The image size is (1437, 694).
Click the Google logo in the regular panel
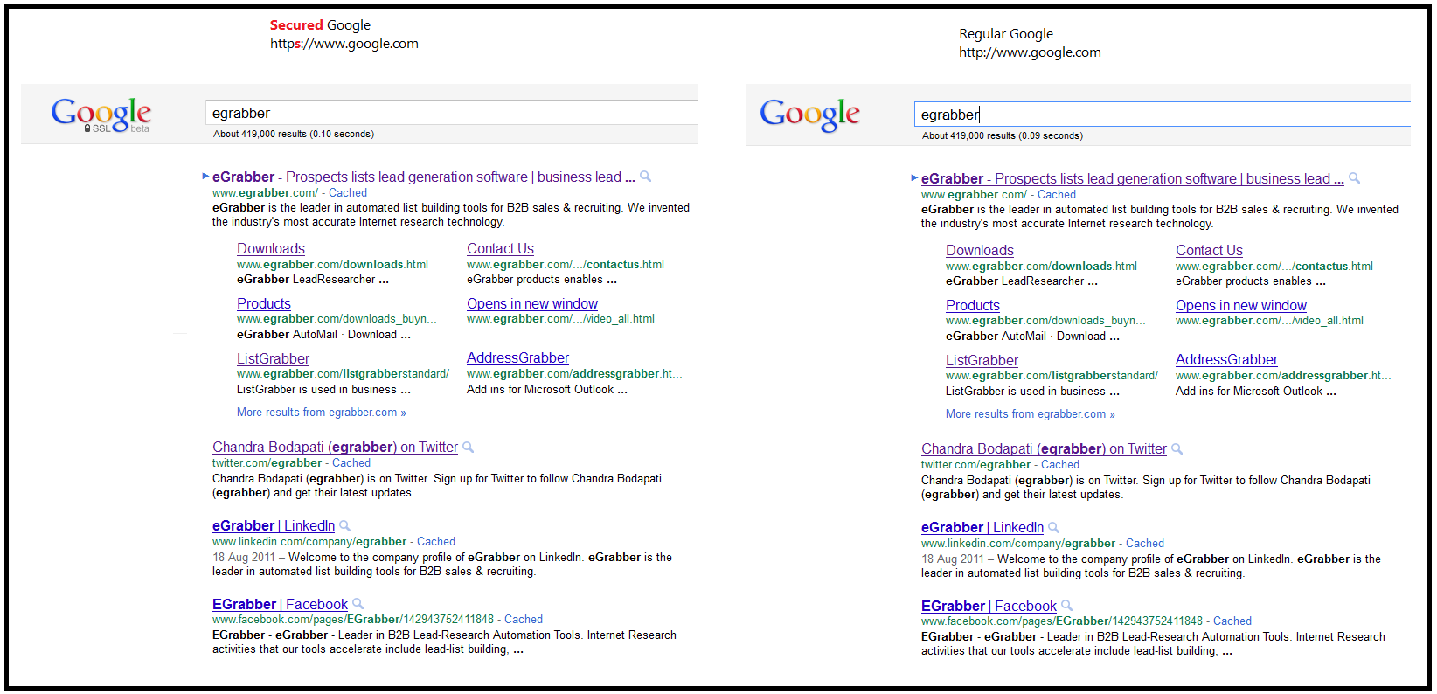pyautogui.click(x=809, y=115)
